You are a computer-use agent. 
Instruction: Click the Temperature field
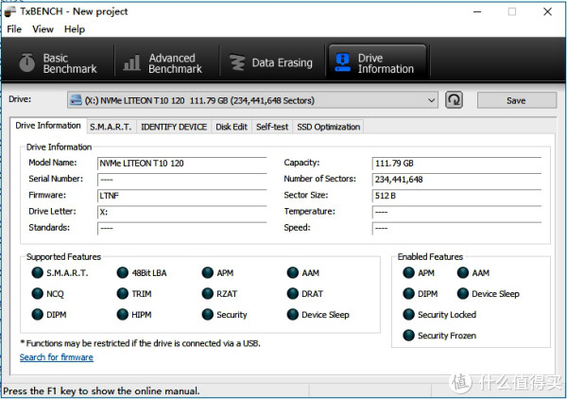click(x=456, y=212)
